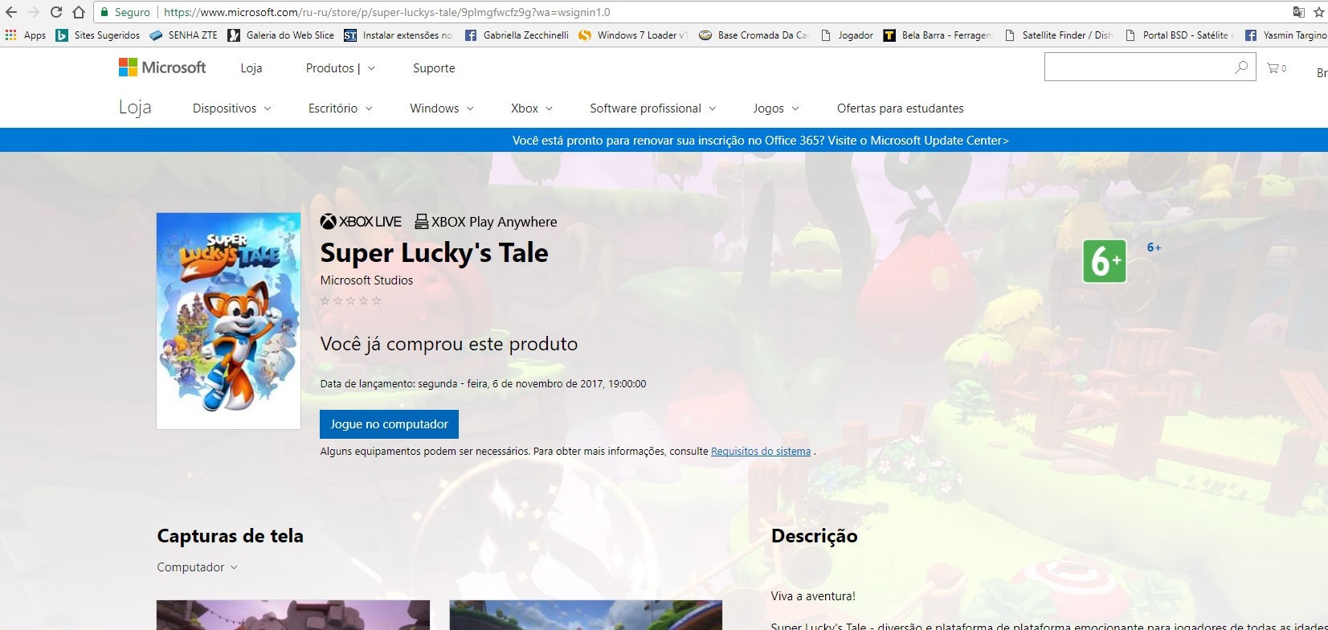This screenshot has height=630, width=1328.
Task: Click the Jogue no computador button
Action: point(389,424)
